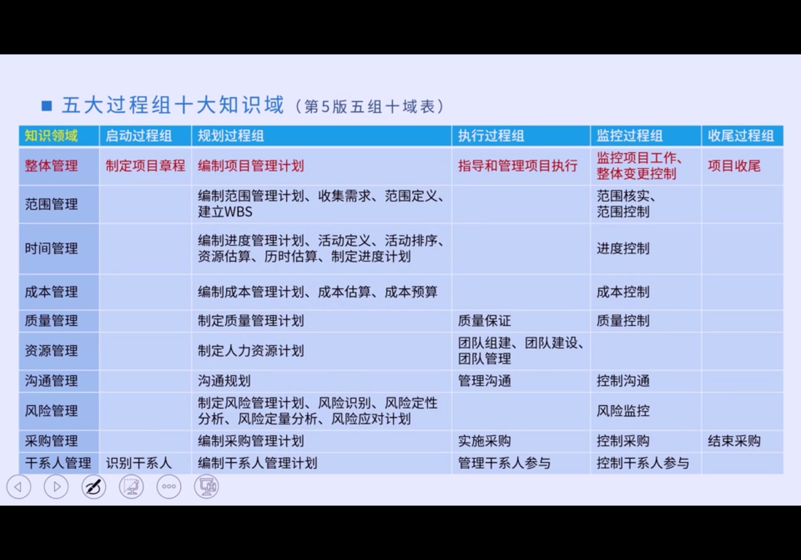
Task: Click the 监控过程组 column header
Action: 629,136
